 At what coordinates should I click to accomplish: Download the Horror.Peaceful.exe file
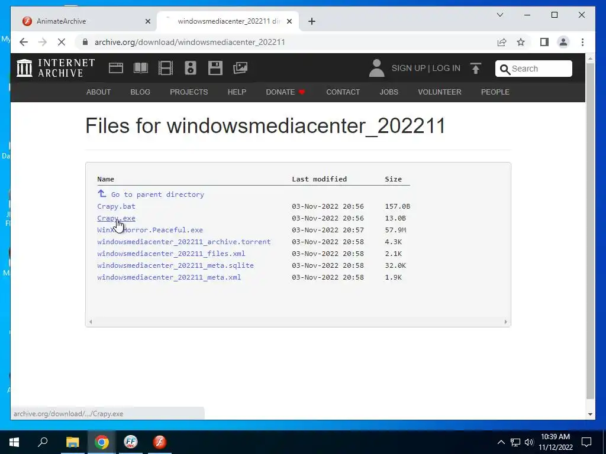[150, 230]
